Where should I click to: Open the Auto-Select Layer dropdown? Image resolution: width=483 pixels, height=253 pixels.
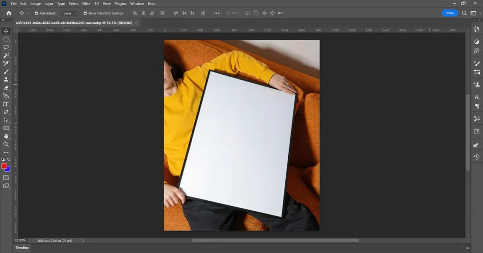[x=70, y=13]
